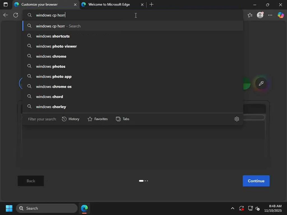Open the Favorites star list icon in the toolbar

pos(250,15)
